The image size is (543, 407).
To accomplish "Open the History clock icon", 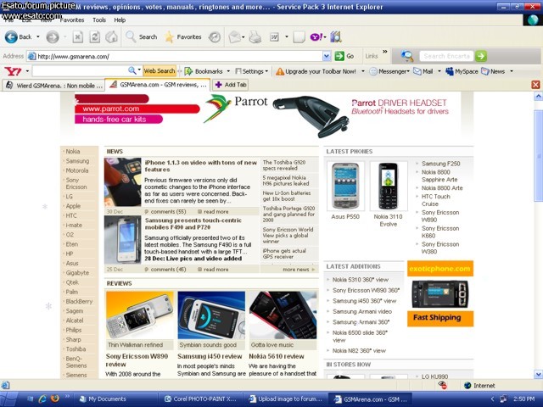I will coord(215,37).
